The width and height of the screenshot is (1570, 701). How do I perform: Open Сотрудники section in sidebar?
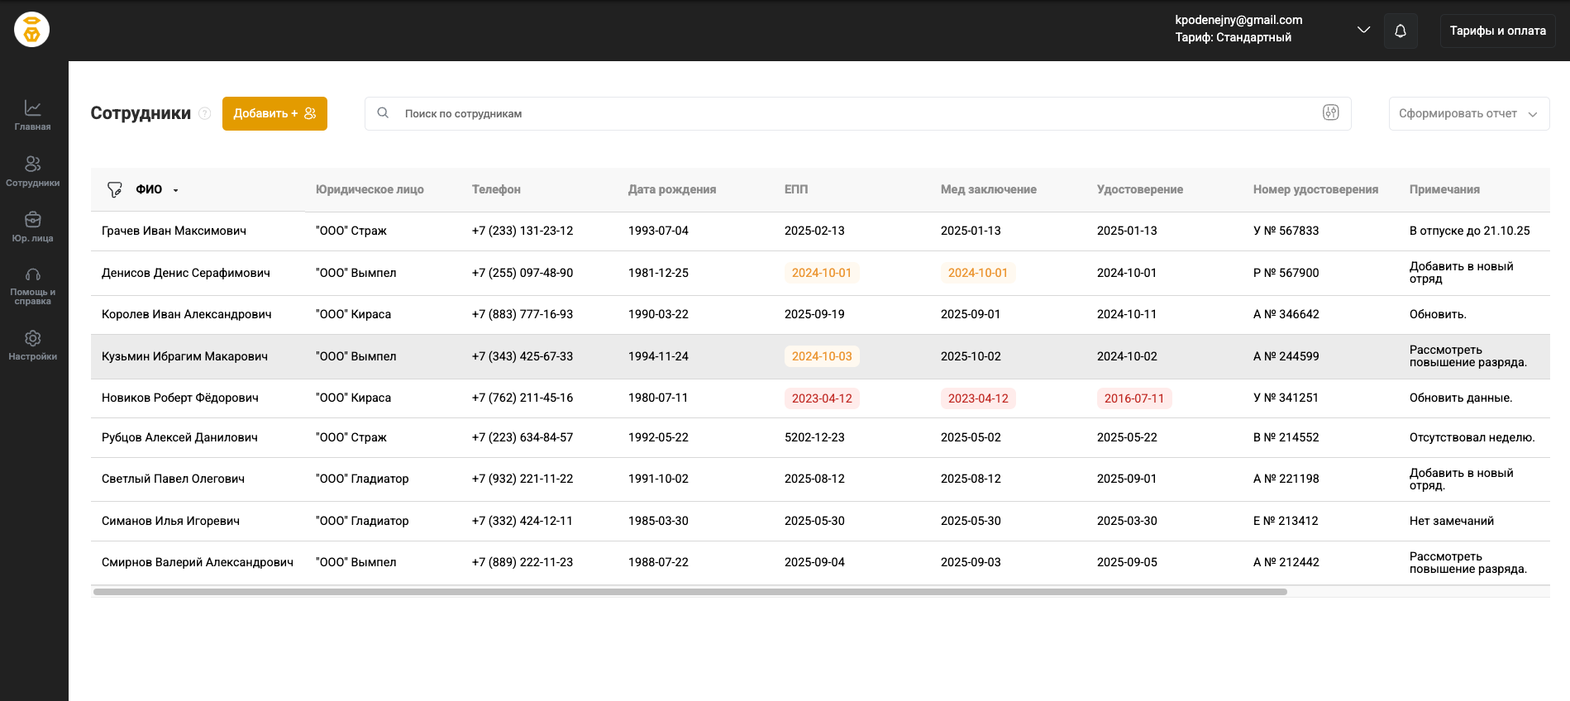coord(32,171)
